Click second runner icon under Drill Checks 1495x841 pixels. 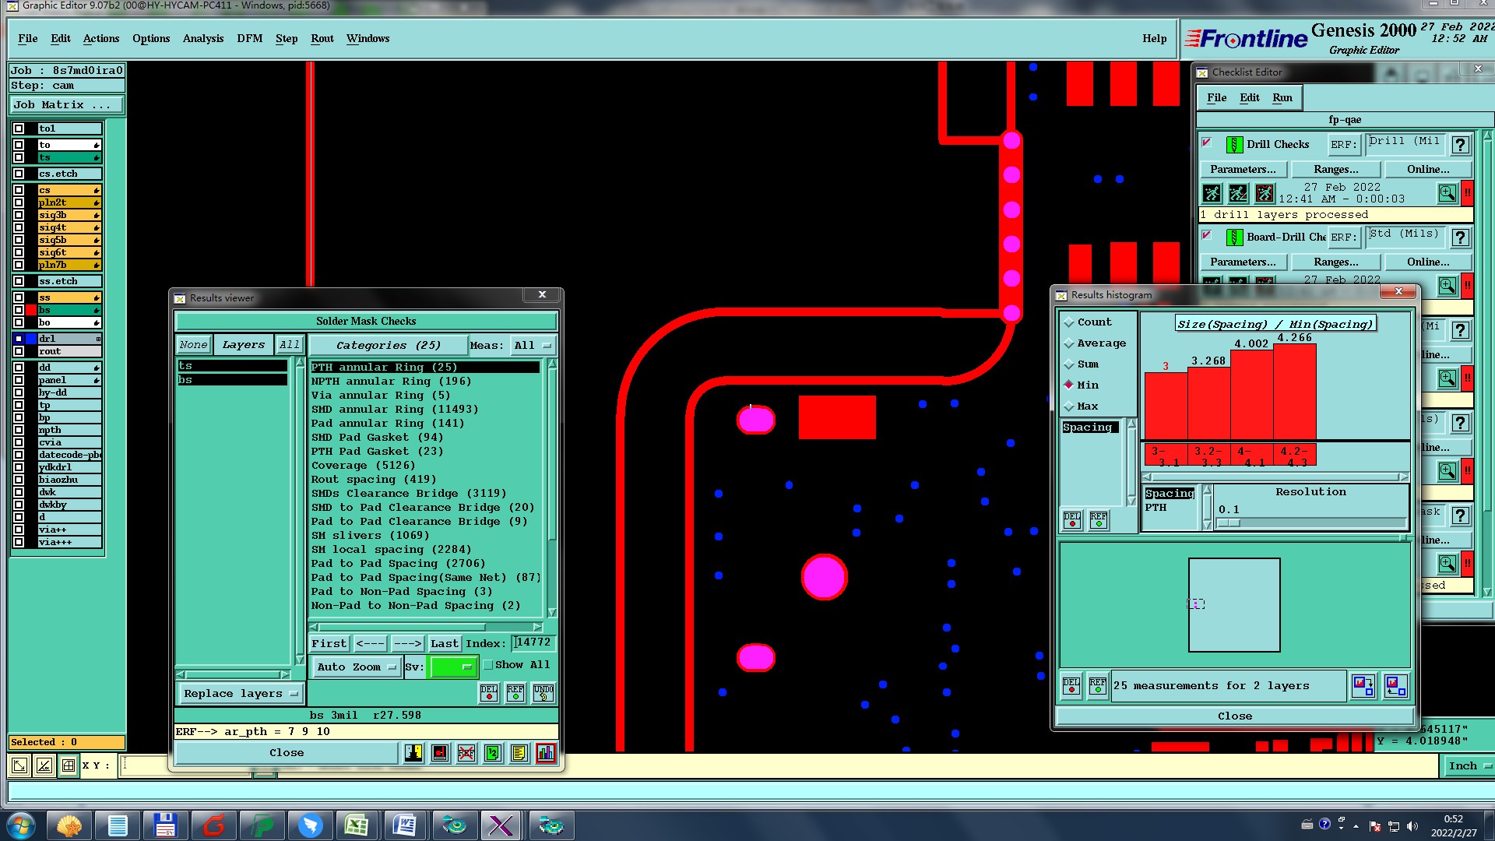tap(1238, 193)
